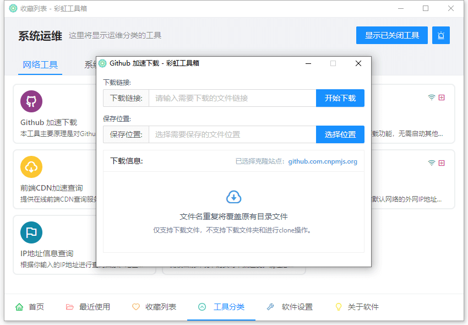Viewport: 468px width, 325px height.
Task: Minimize the Github 加速下载 dialog
Action: click(308, 63)
